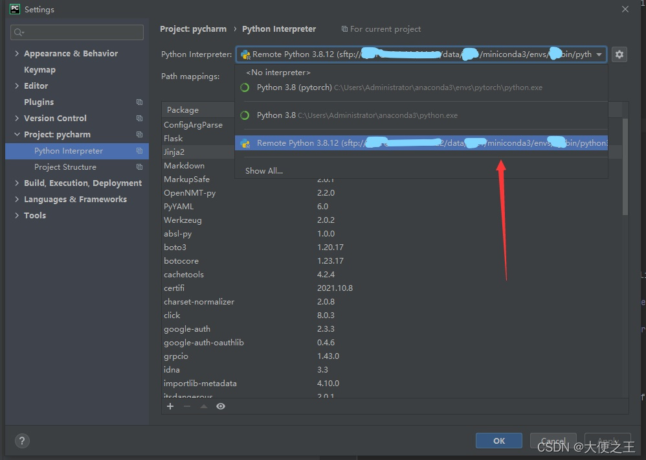Image resolution: width=646 pixels, height=460 pixels.
Task: Expand Appearance & Behavior section
Action: click(x=16, y=53)
